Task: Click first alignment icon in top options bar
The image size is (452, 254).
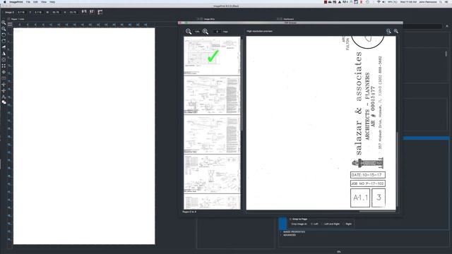Action: tap(84, 12)
